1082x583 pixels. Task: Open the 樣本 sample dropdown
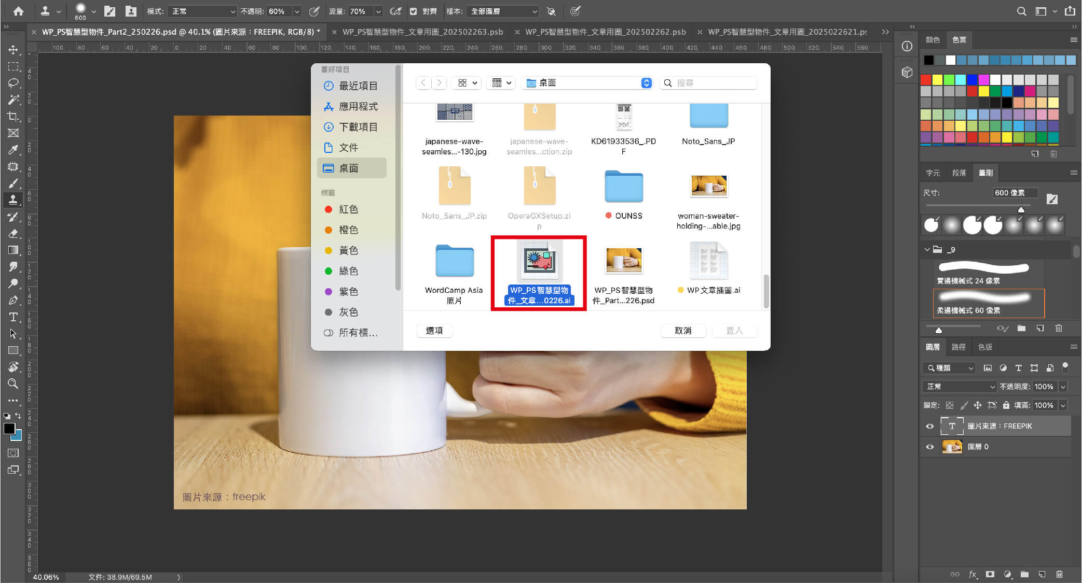[x=502, y=11]
